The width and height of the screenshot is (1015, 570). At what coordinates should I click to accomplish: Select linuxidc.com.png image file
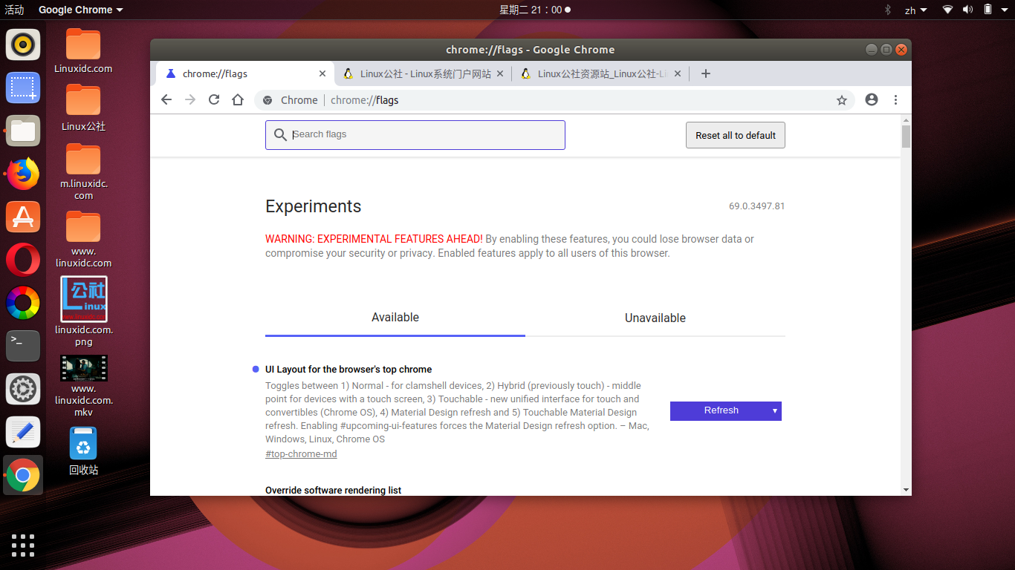point(84,312)
